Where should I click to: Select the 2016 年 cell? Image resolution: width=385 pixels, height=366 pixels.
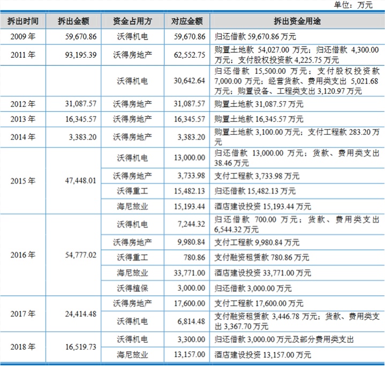(x=23, y=255)
